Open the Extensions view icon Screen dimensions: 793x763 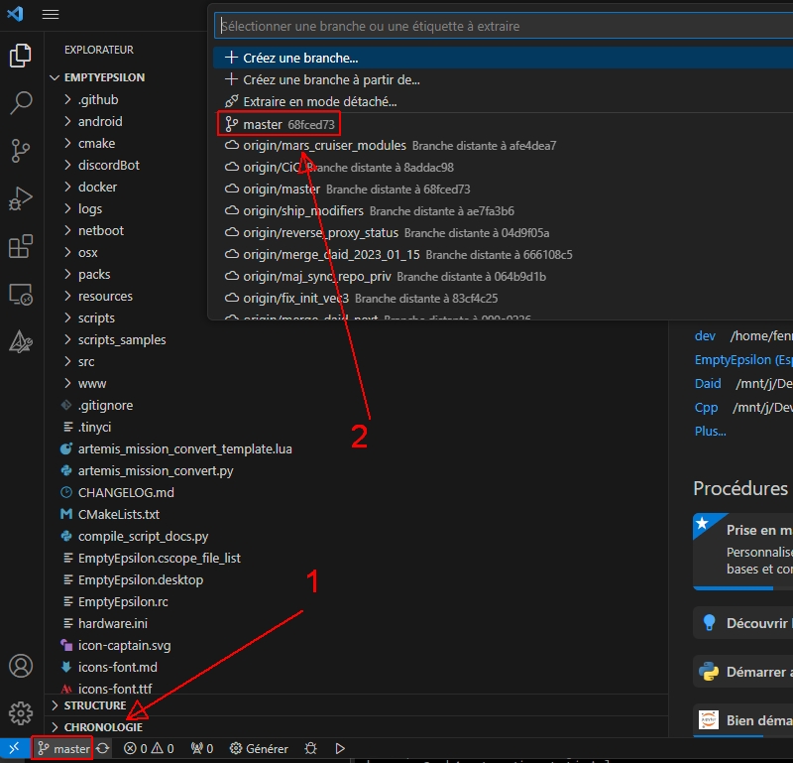[21, 246]
